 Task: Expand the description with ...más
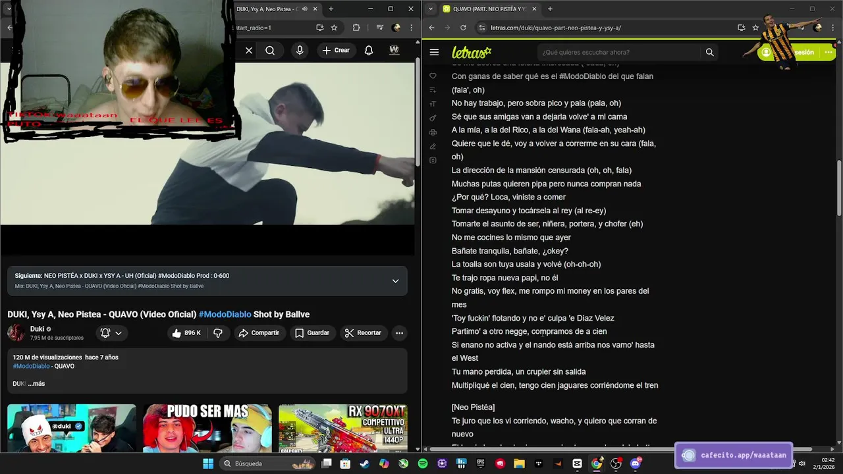pos(36,384)
